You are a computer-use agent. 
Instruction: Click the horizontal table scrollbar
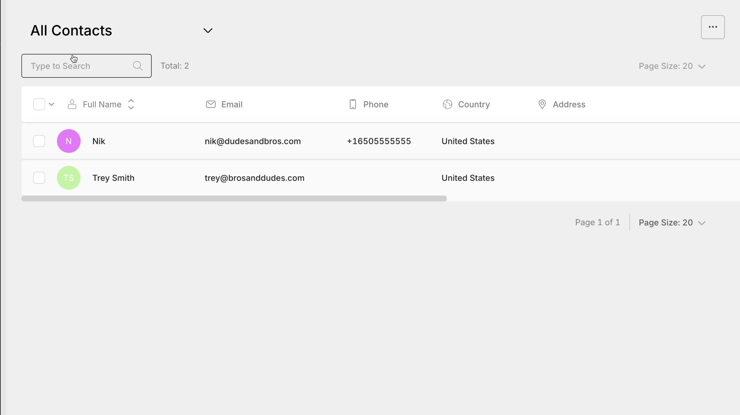234,199
